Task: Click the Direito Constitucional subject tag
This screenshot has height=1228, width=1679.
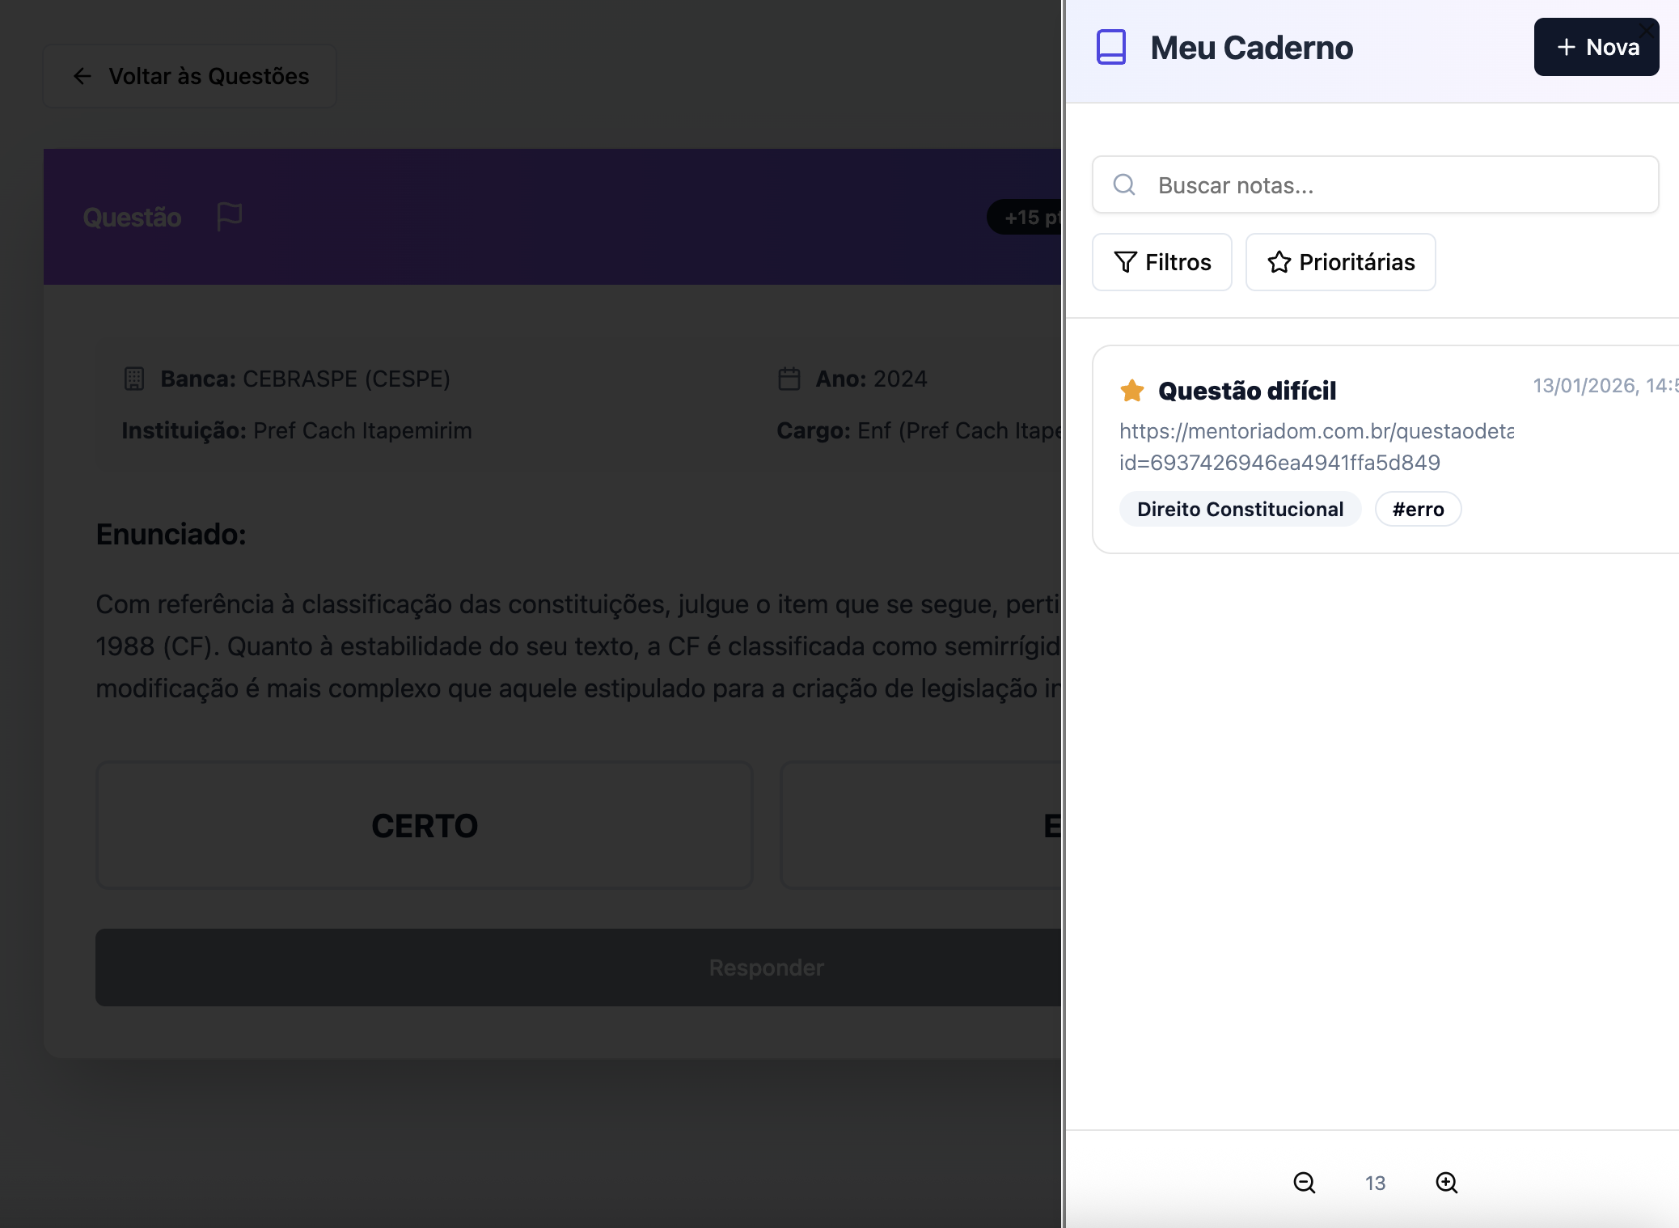Action: [x=1240, y=509]
